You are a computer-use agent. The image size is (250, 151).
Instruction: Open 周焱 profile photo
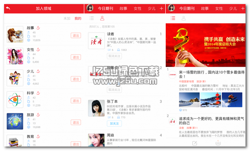point(96,140)
